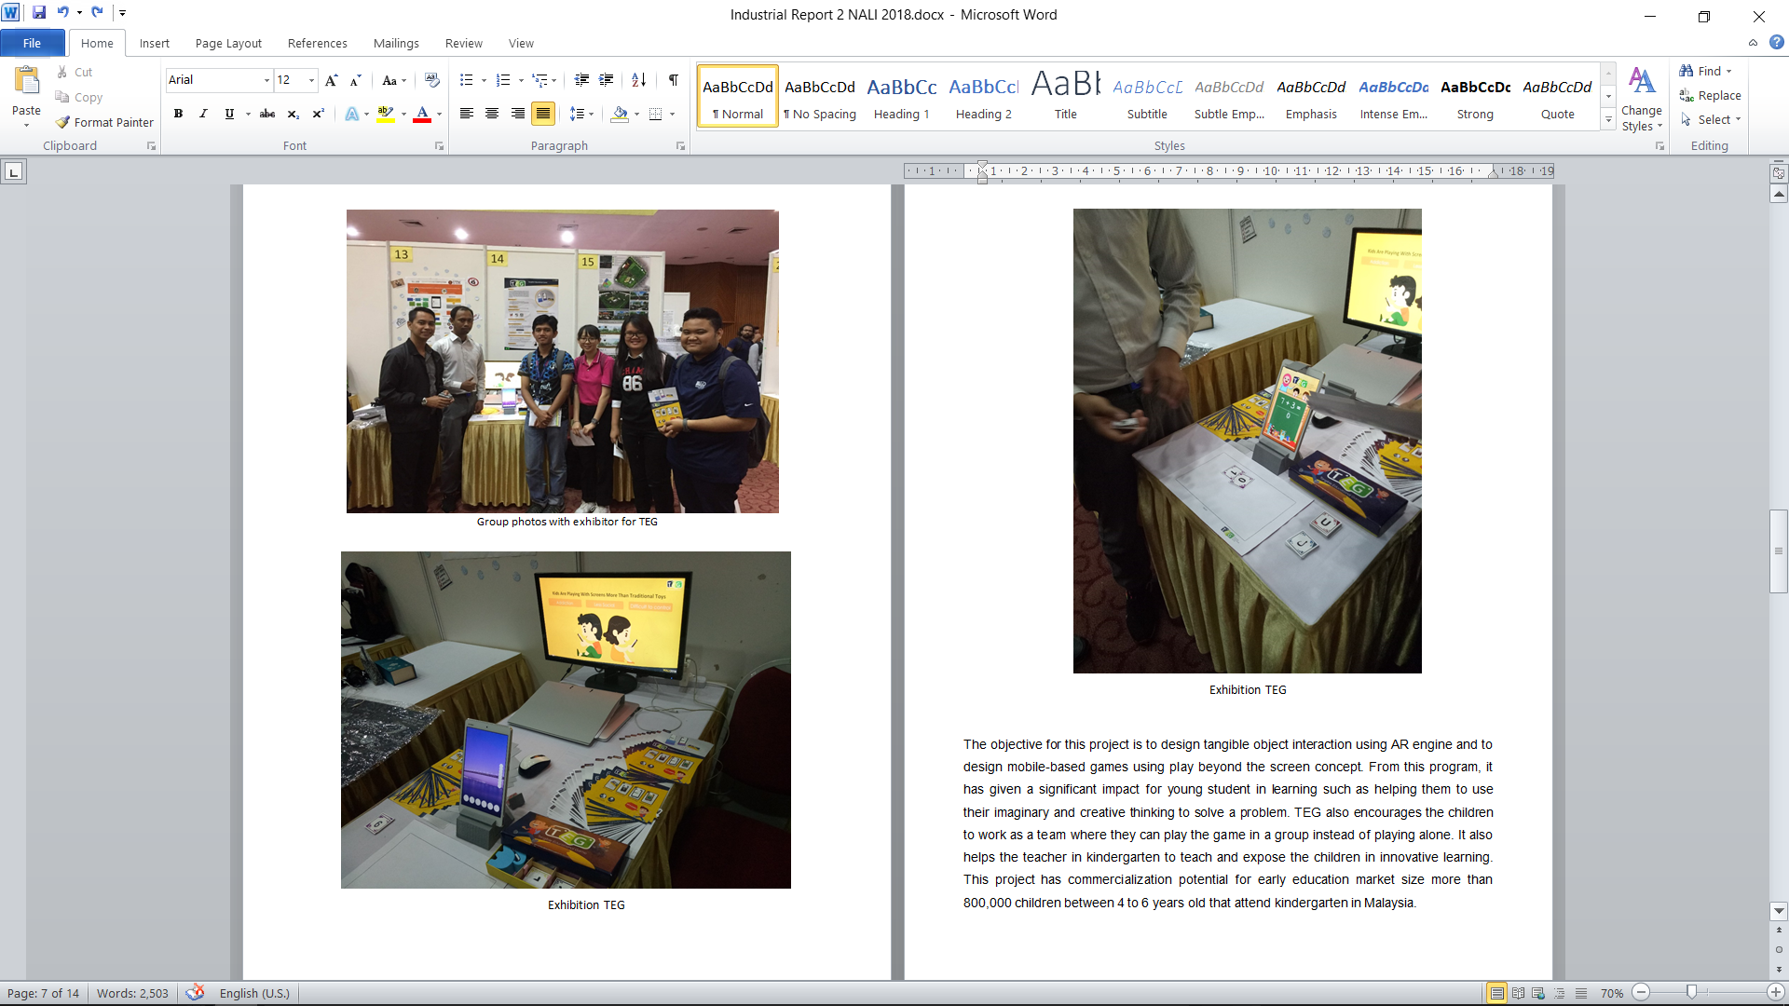The width and height of the screenshot is (1789, 1006).
Task: Click the zoom in plus button
Action: [x=1776, y=993]
